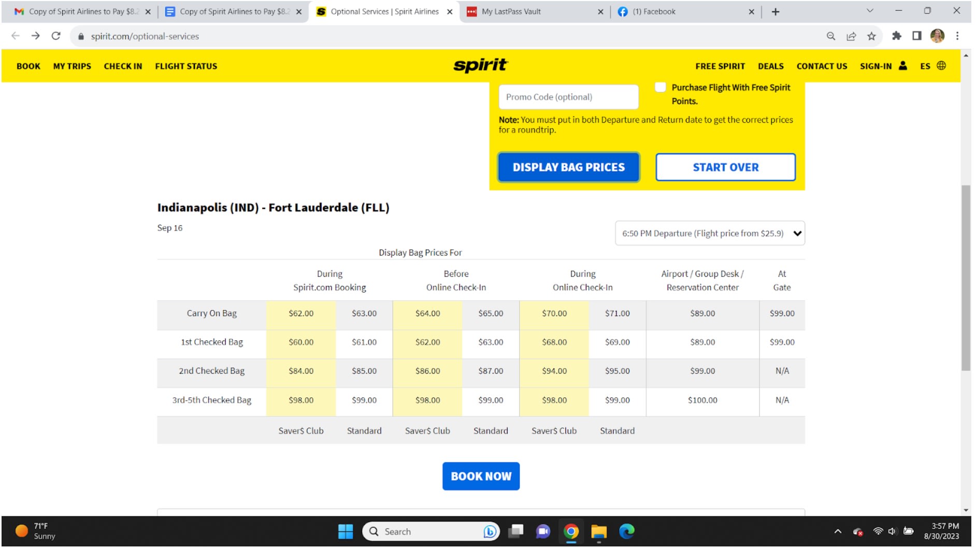The height and width of the screenshot is (548, 976).
Task: Click the lock icon beside the URL
Action: (81, 36)
